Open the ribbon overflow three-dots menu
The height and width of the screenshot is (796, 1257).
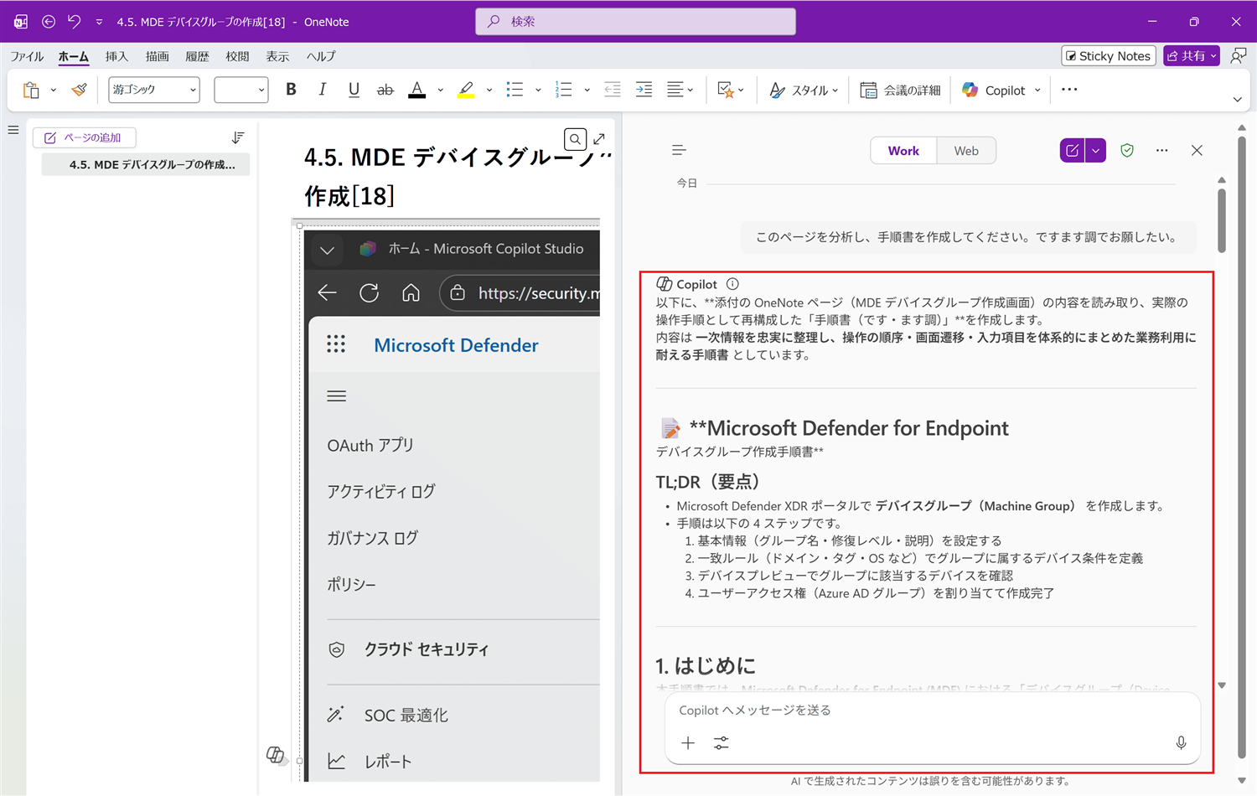pos(1069,89)
